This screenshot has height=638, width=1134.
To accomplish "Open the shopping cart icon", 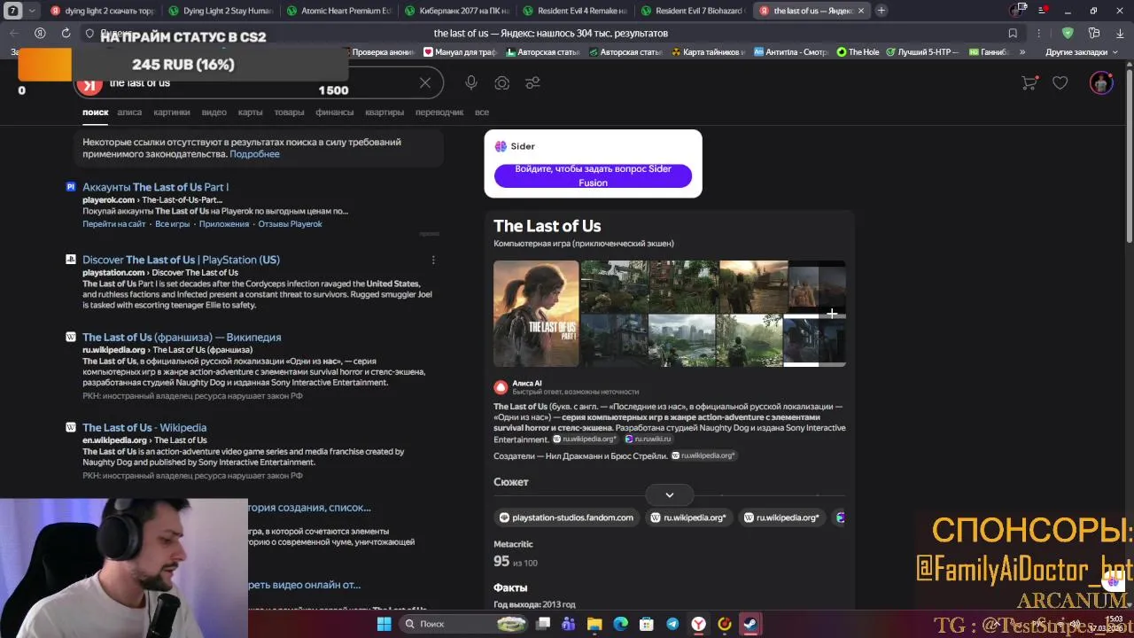I will coord(1029,82).
